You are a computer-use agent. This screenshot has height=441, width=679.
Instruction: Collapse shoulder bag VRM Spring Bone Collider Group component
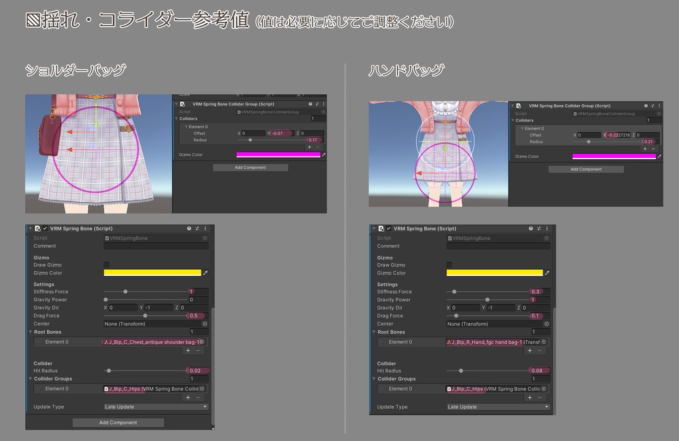click(x=176, y=104)
